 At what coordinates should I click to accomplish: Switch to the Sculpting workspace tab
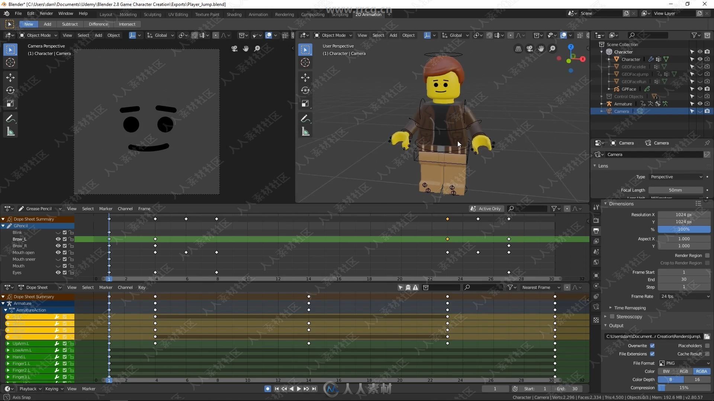click(152, 14)
